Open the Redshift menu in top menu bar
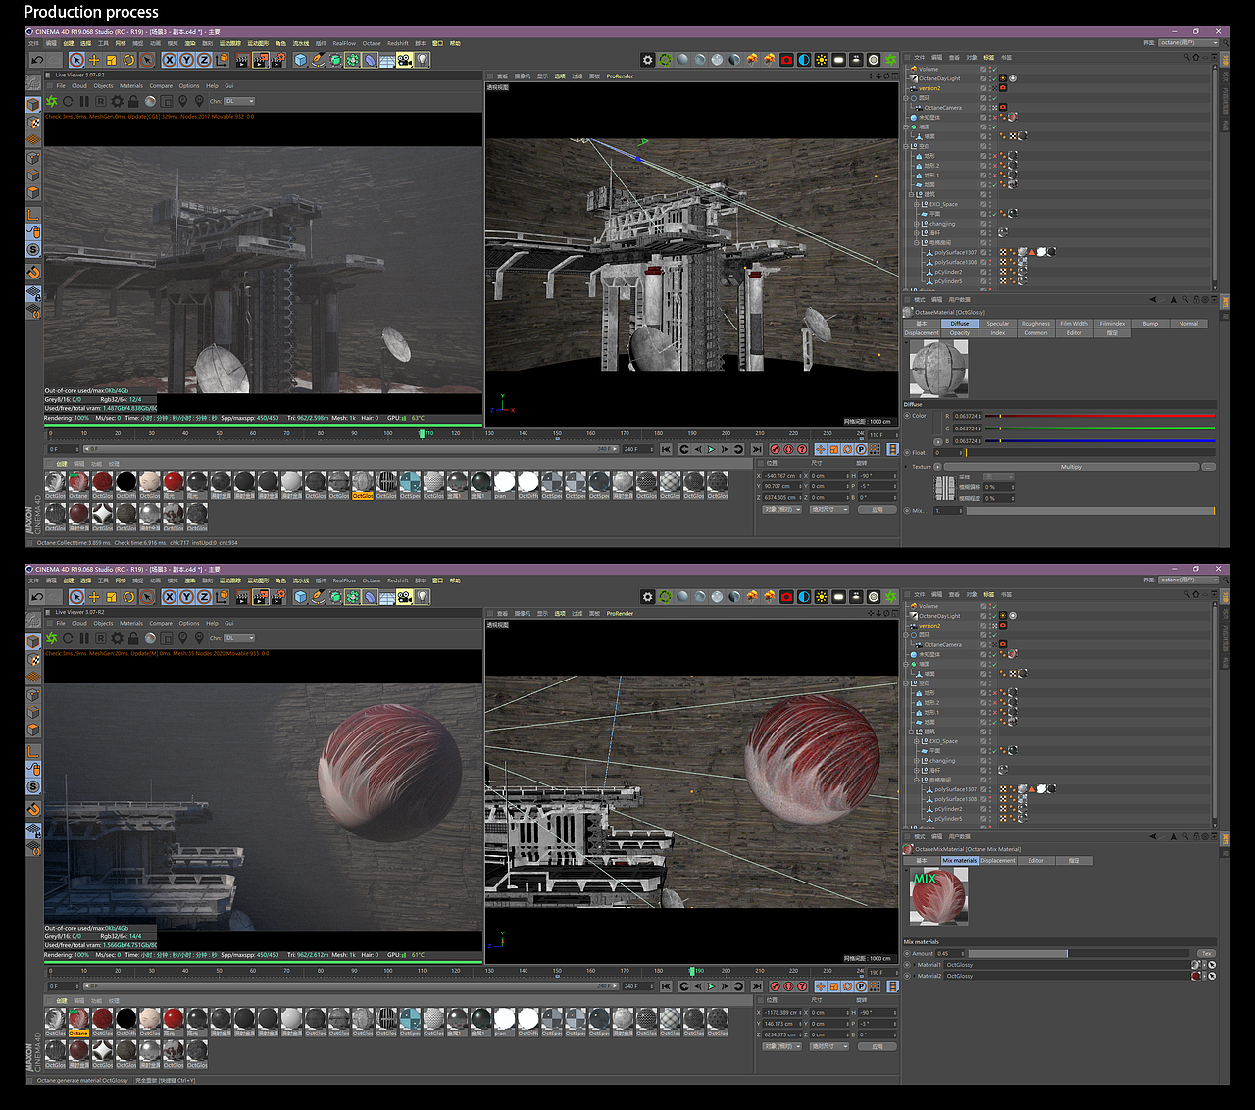 point(397,43)
